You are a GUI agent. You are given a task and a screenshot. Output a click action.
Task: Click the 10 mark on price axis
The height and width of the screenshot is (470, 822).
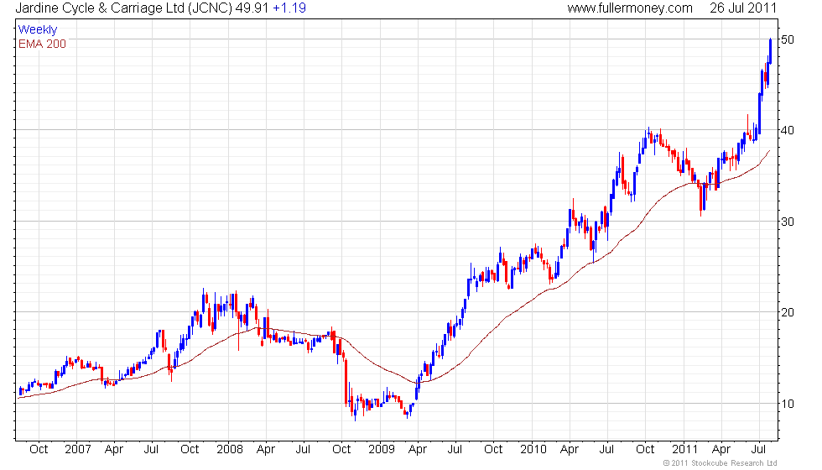(787, 404)
